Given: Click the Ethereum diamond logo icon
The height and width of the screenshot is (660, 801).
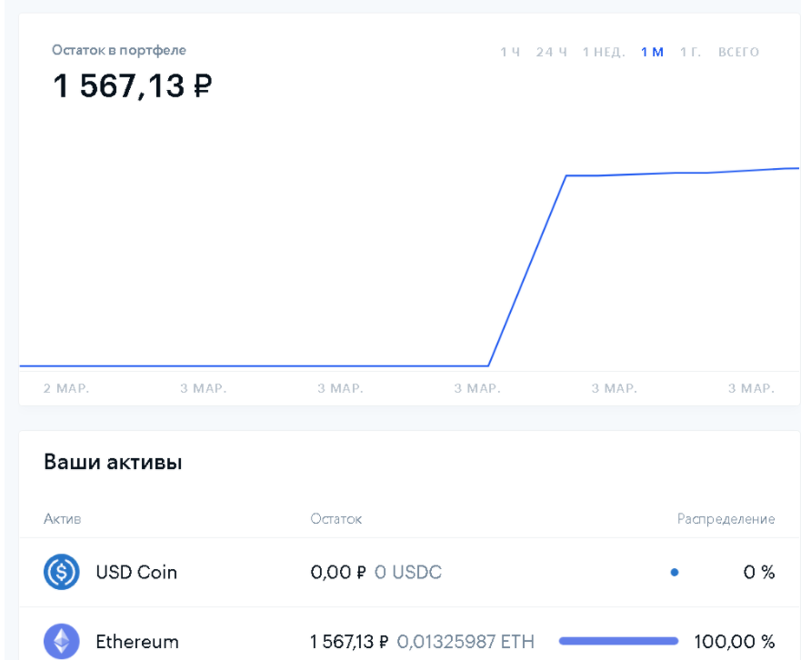Looking at the screenshot, I should (x=62, y=642).
